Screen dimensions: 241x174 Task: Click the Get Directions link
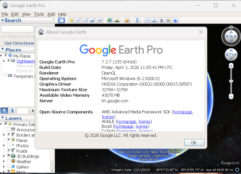[x=19, y=43]
